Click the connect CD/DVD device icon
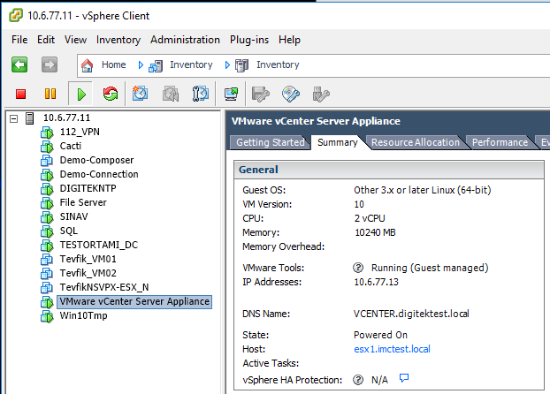This screenshot has height=394, width=550. (x=291, y=94)
